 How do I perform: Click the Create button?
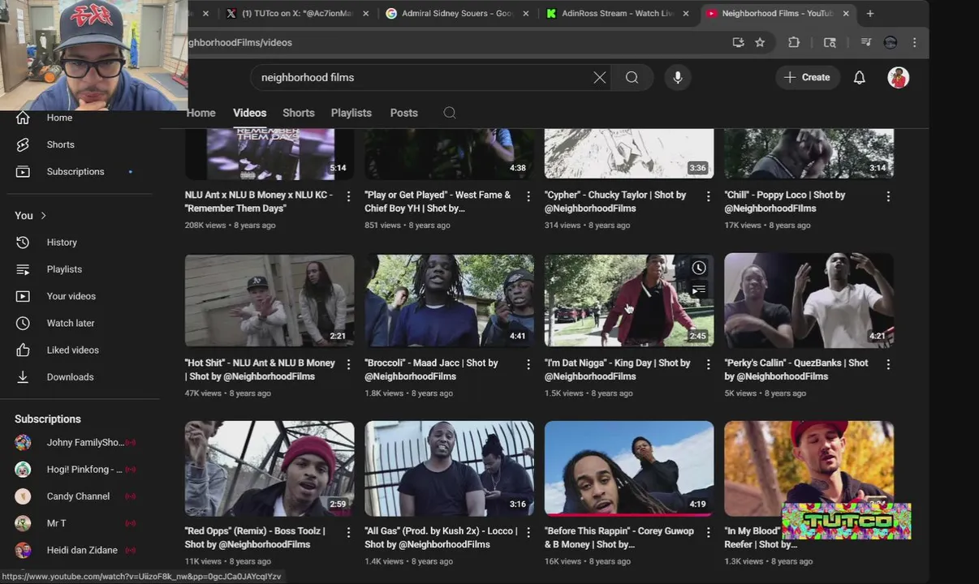point(808,77)
